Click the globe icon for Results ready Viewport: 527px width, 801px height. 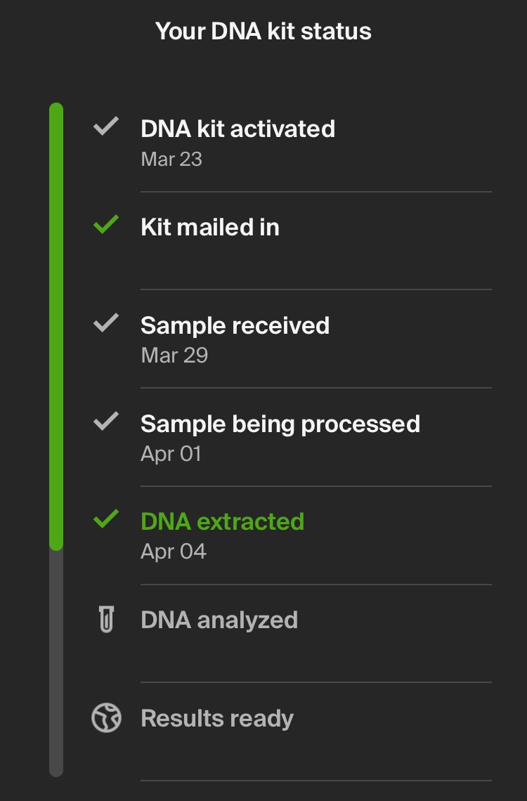[x=106, y=718]
